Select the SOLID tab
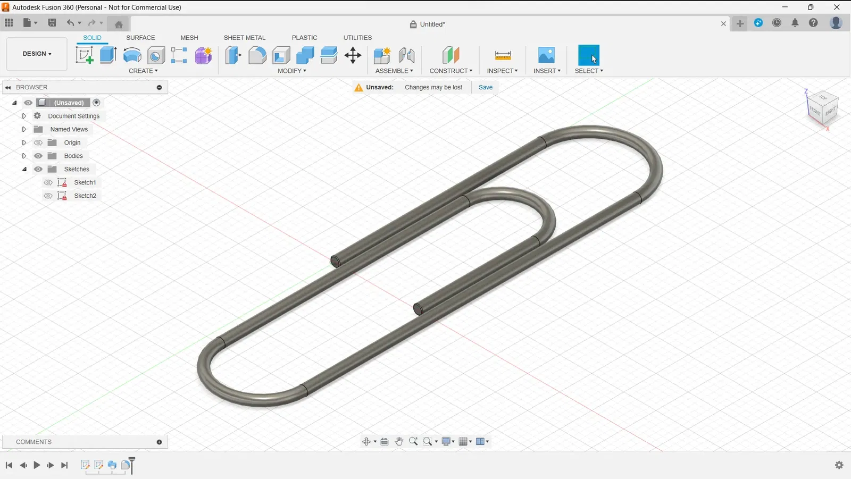This screenshot has width=851, height=479. pos(92,38)
